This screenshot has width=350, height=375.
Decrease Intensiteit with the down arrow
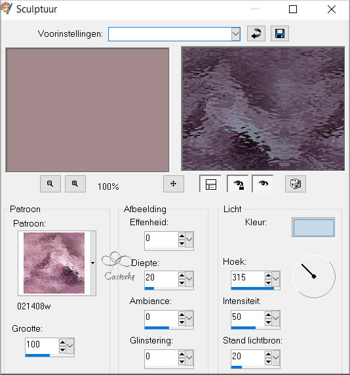click(268, 322)
